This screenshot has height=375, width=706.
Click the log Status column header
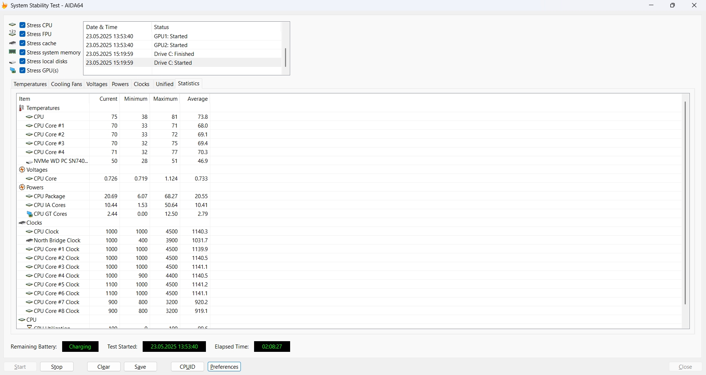tap(217, 27)
